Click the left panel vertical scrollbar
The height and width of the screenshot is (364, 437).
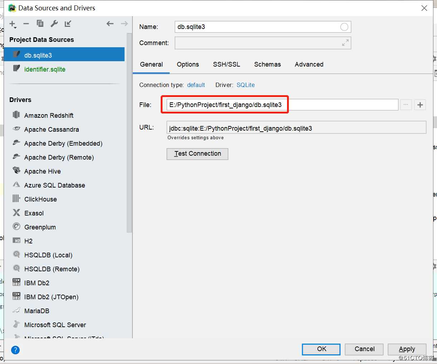pyautogui.click(x=130, y=133)
